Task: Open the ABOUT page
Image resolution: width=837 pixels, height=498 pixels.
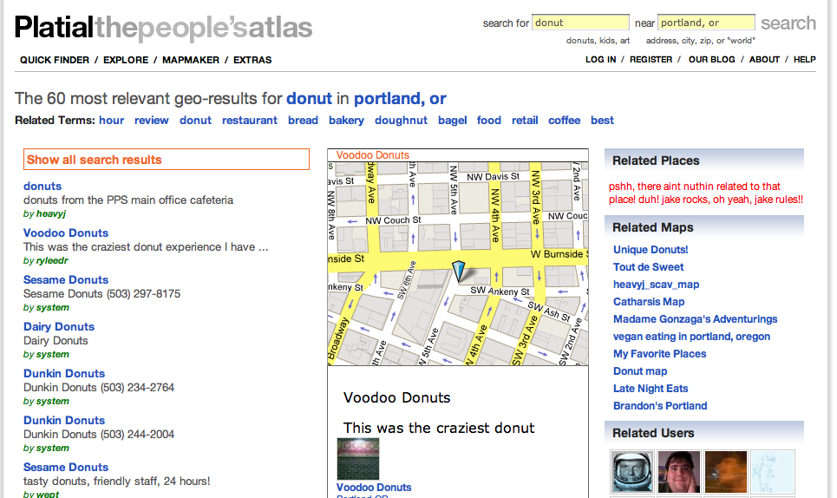Action: (764, 60)
